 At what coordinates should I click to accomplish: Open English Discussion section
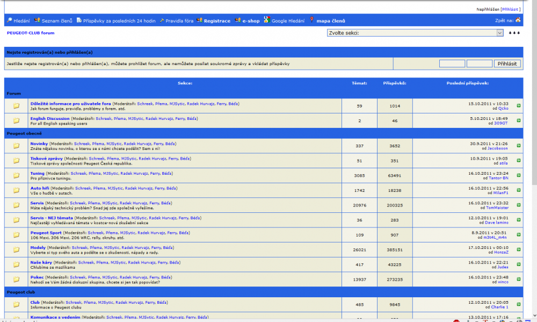(x=50, y=119)
